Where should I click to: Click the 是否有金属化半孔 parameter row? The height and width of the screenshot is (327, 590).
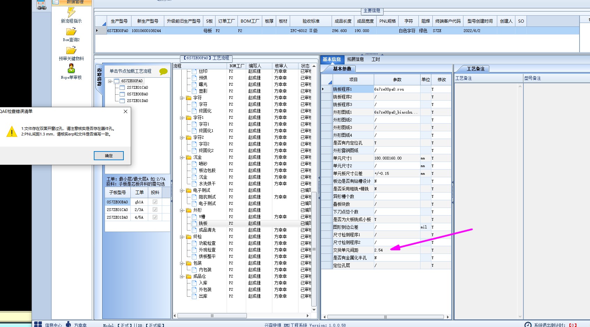point(386,258)
